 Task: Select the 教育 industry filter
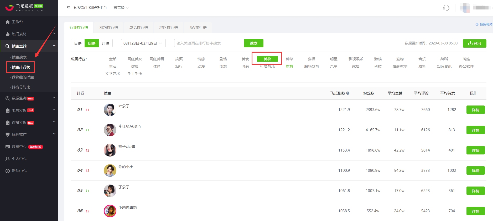point(289,66)
